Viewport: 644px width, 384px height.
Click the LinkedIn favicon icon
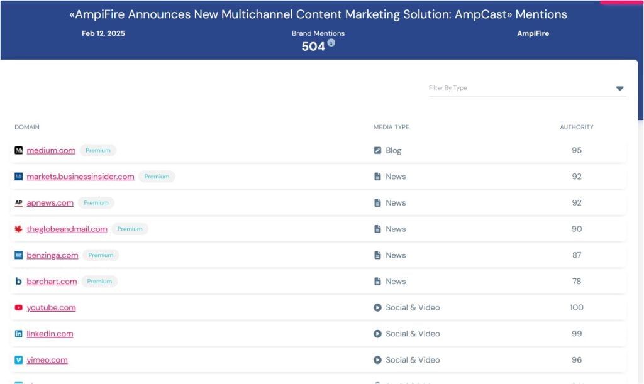[18, 334]
